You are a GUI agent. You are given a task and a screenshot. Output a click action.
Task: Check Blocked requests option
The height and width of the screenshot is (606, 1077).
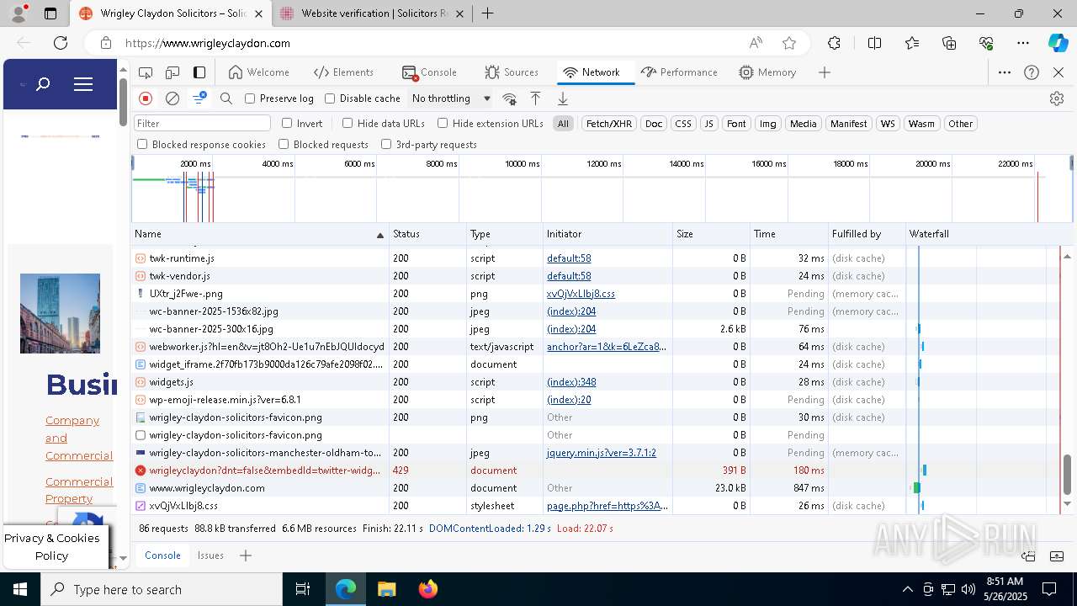pos(284,144)
